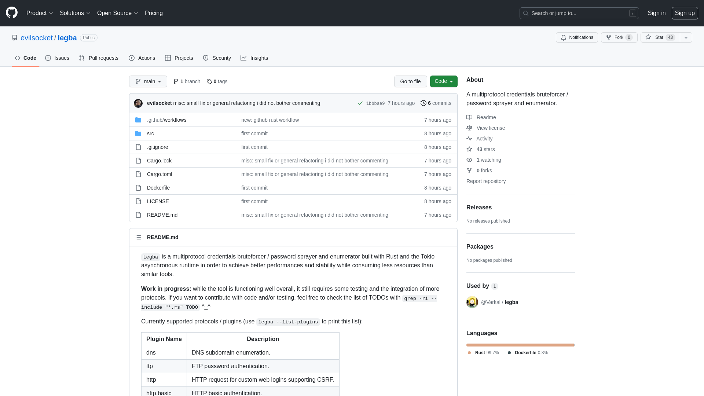Image resolution: width=704 pixels, height=396 pixels.
Task: Click the file icon for .gitignore
Action: pyautogui.click(x=138, y=147)
